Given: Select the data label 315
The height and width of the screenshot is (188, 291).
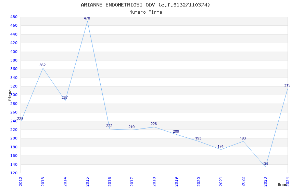Looking at the screenshot, I should pos(287,85).
